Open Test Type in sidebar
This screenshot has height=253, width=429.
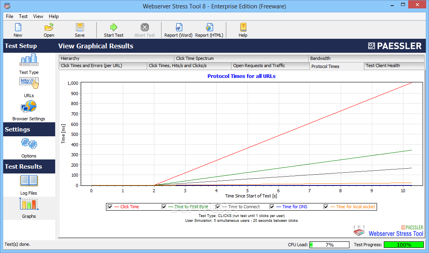pyautogui.click(x=29, y=64)
